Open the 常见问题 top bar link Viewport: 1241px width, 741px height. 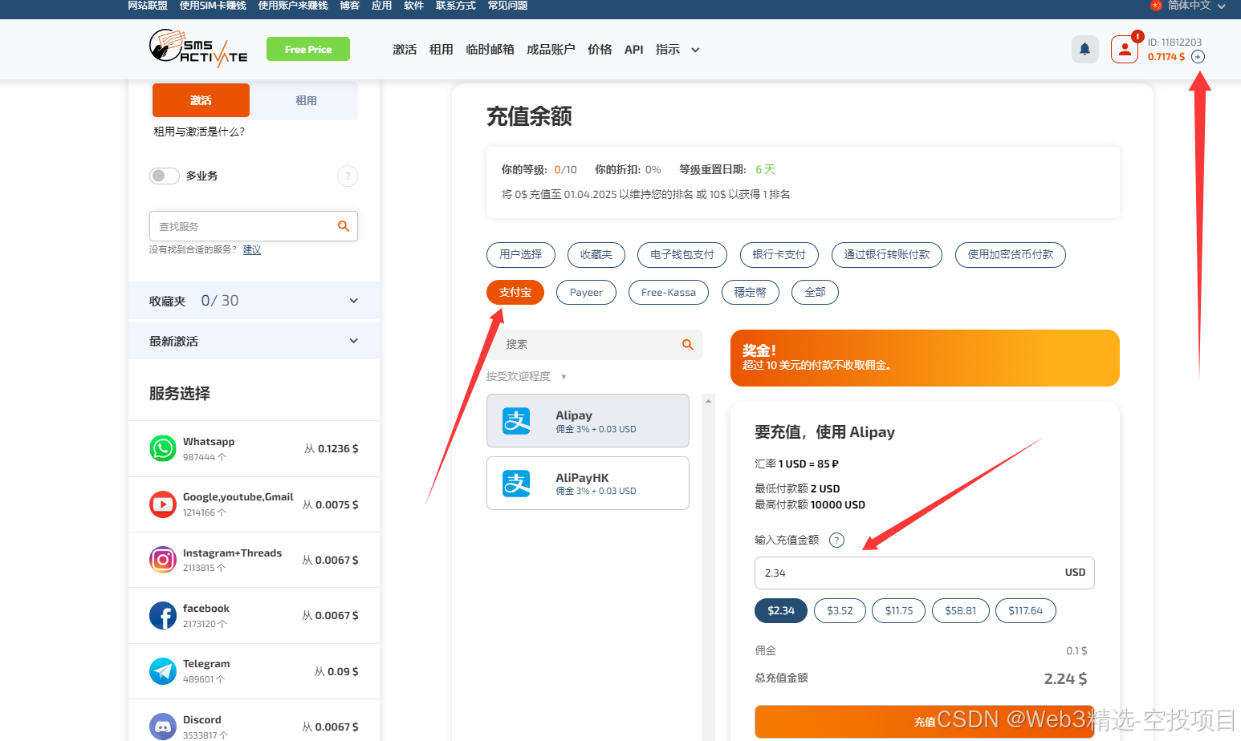pyautogui.click(x=508, y=6)
